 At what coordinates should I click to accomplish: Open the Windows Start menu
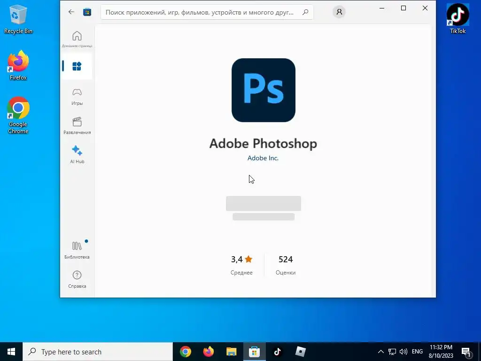11,352
